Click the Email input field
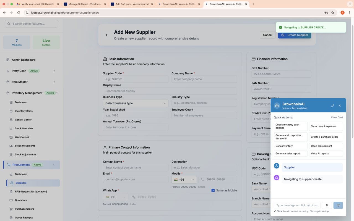Screen dimensions: 354x221 tap(136, 180)
